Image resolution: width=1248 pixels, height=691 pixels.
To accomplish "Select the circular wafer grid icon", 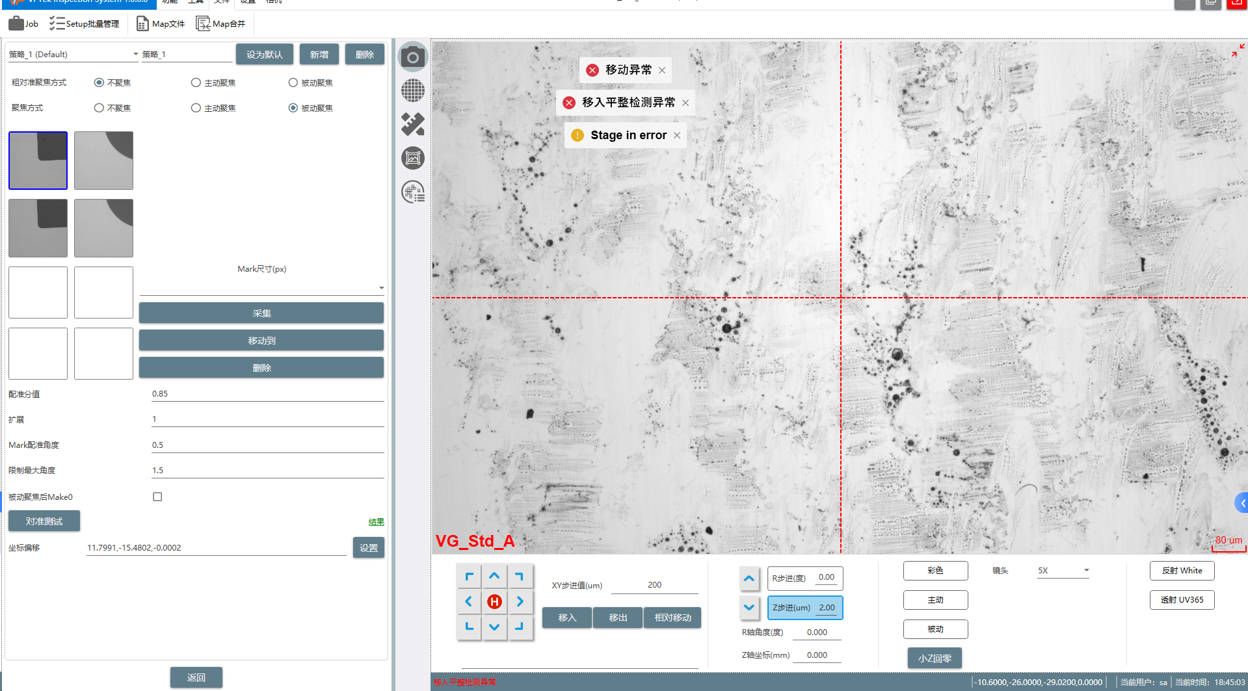I will 412,90.
